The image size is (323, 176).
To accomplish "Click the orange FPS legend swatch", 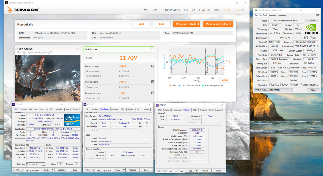I will 171,85.
